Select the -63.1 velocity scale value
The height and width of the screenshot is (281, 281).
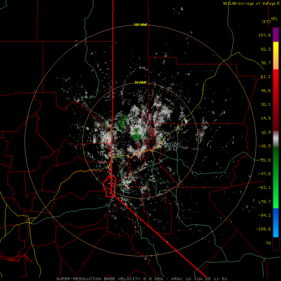coord(264,188)
